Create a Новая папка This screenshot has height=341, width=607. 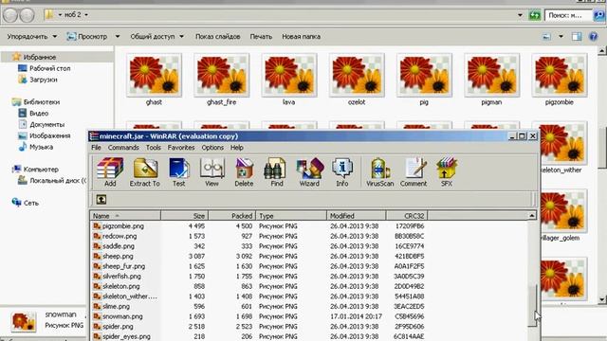[301, 37]
